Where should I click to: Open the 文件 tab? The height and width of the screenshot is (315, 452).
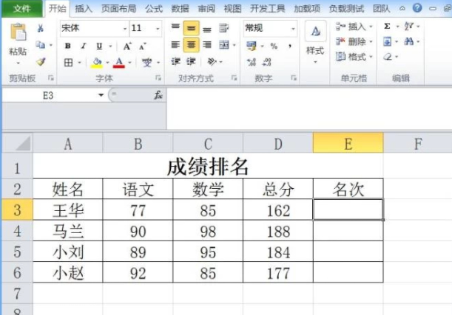[x=22, y=9]
